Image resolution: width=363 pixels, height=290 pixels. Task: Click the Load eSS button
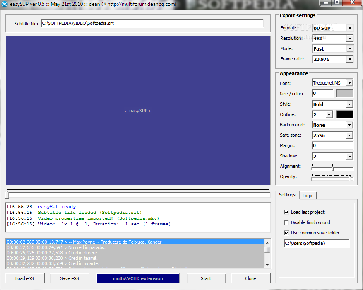(x=24, y=278)
